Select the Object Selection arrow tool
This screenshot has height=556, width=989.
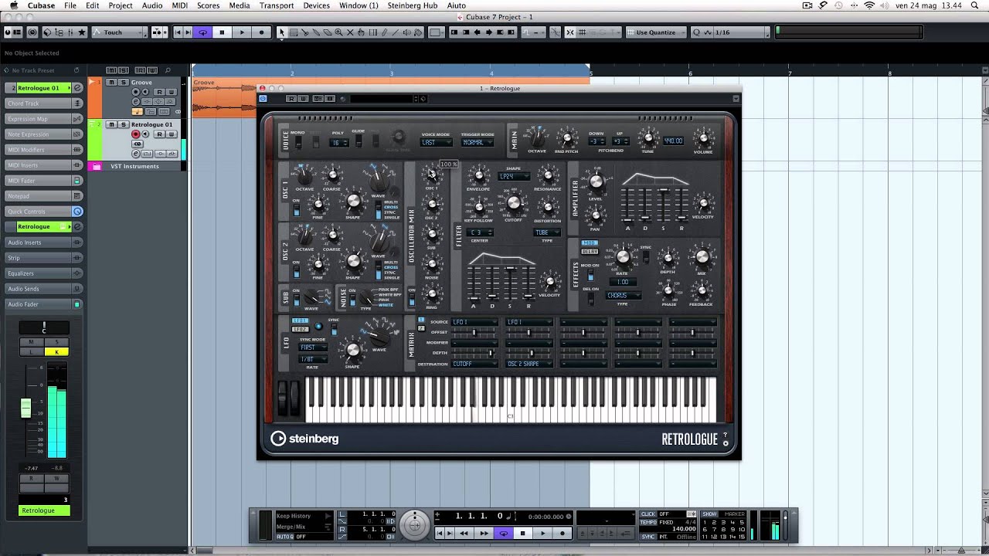(281, 32)
